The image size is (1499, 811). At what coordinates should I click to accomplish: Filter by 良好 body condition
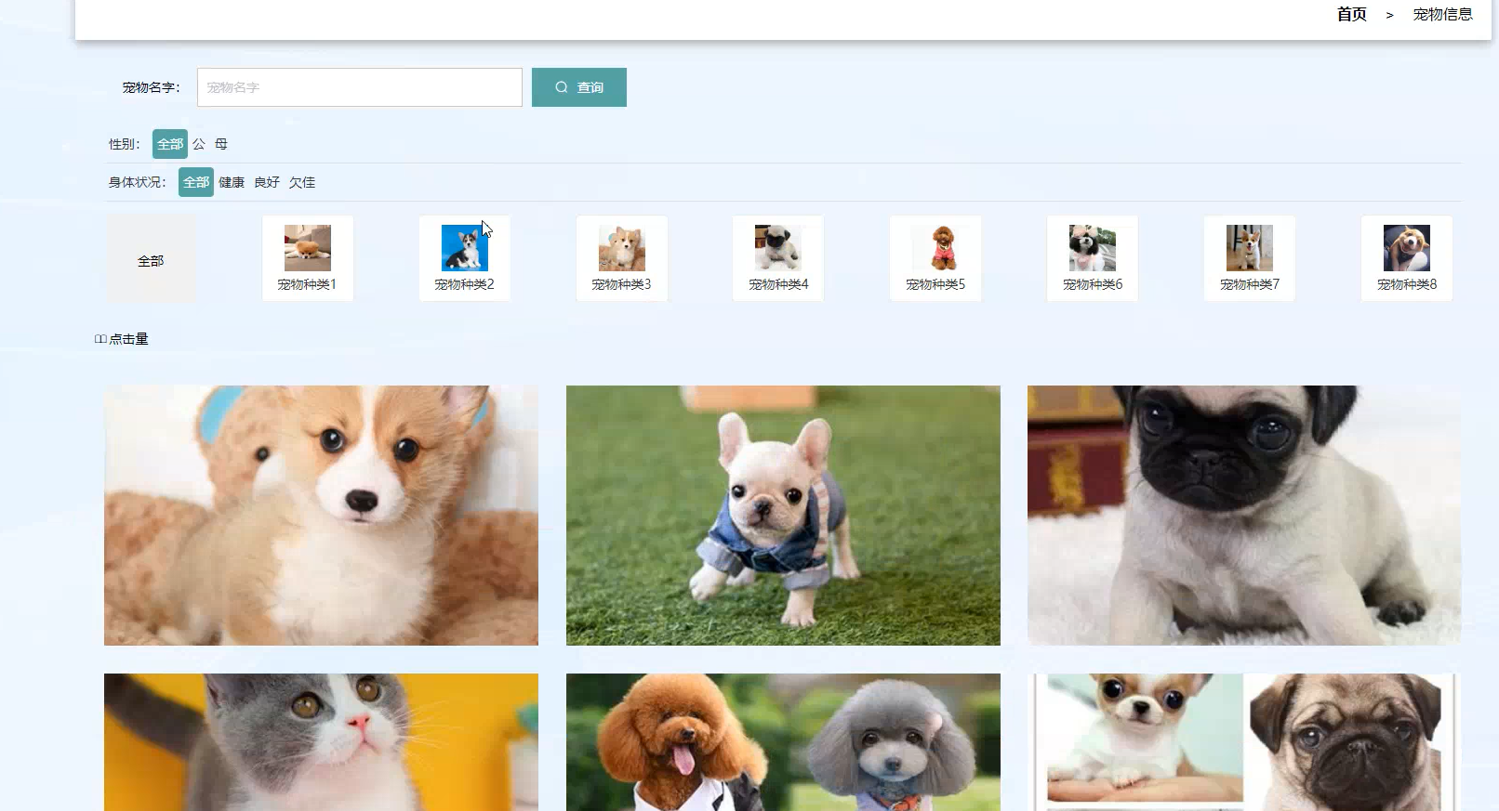click(x=267, y=182)
